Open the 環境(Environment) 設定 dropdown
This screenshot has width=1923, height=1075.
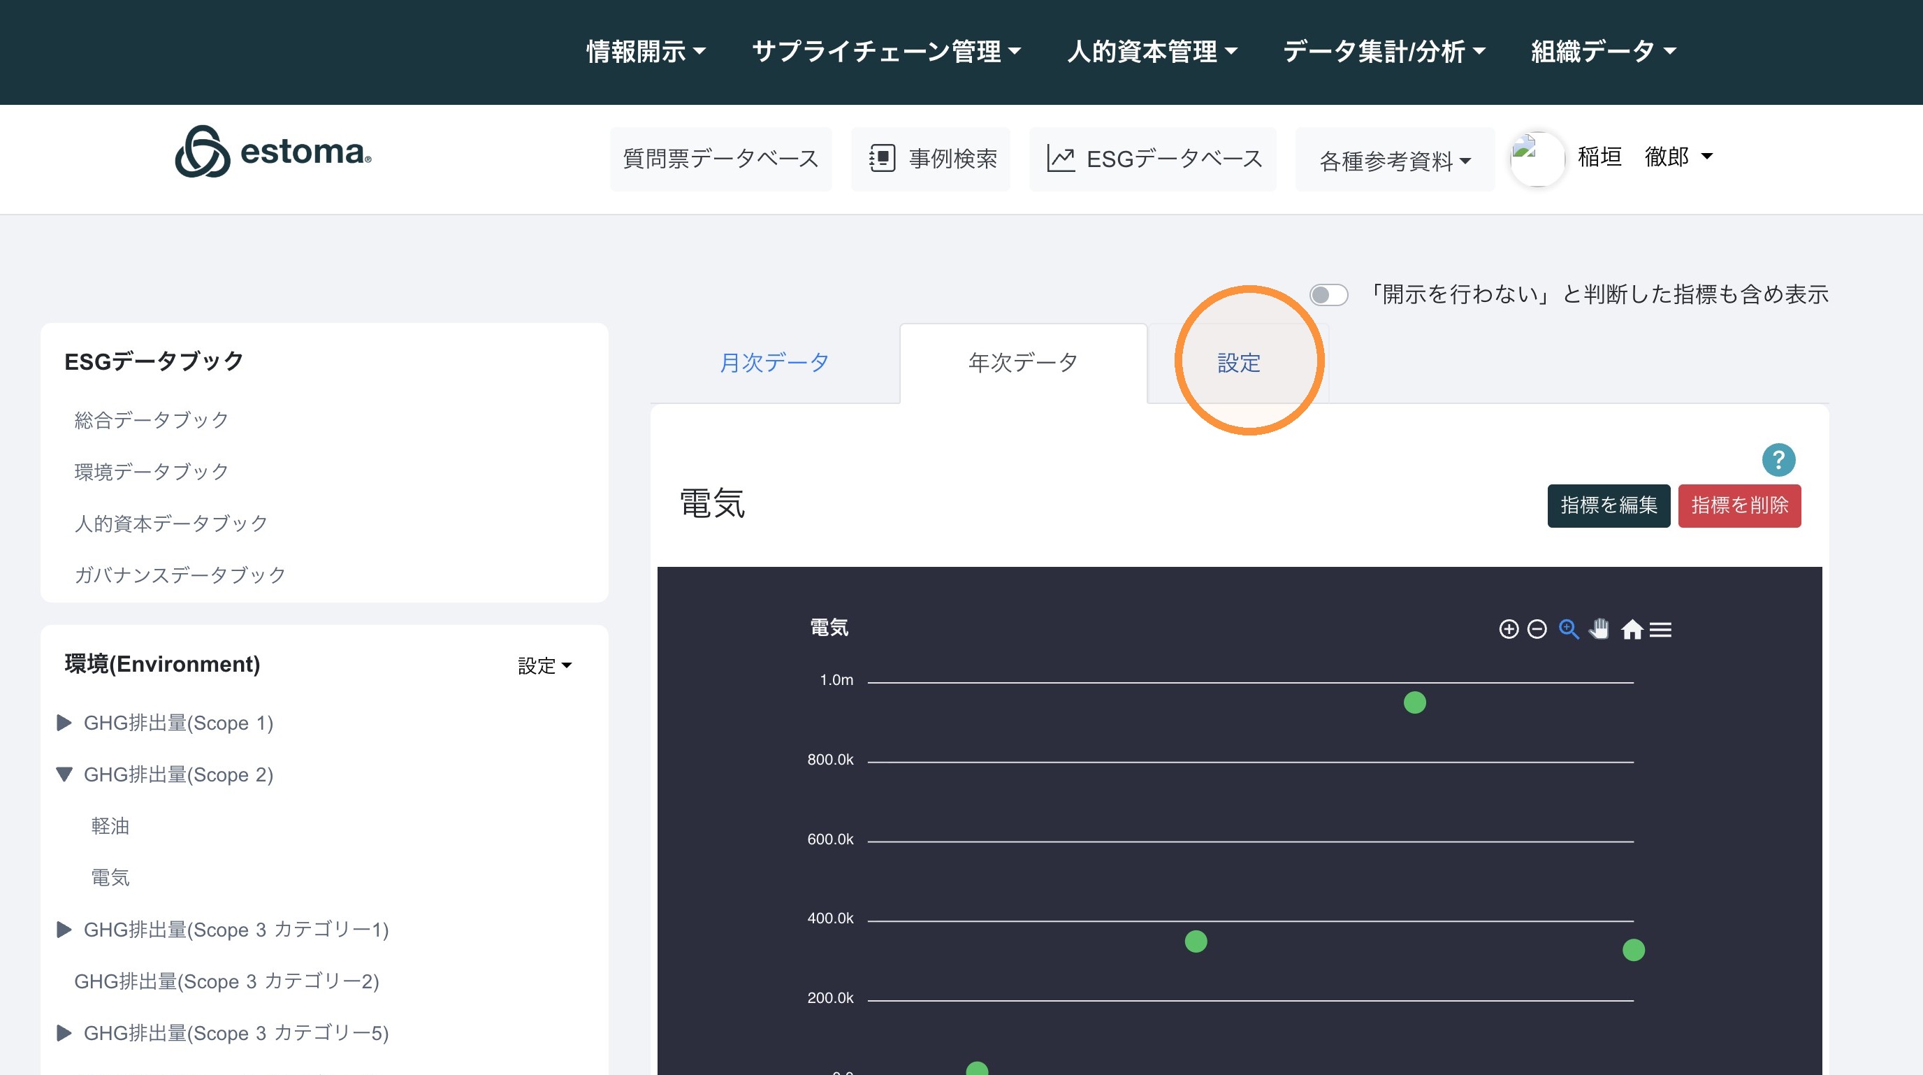[x=544, y=665]
